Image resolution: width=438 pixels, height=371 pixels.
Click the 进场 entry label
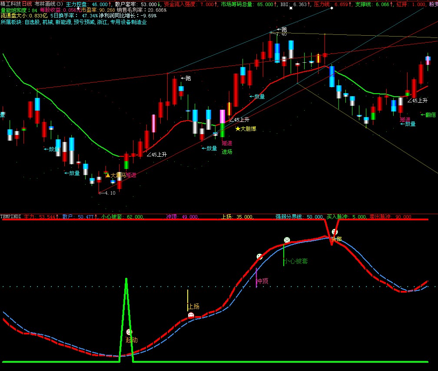tap(227, 152)
